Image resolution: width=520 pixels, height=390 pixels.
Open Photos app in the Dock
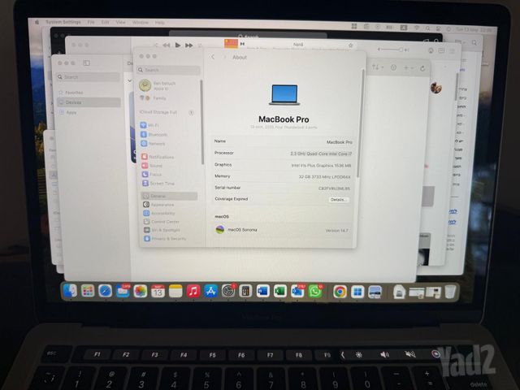pos(141,291)
